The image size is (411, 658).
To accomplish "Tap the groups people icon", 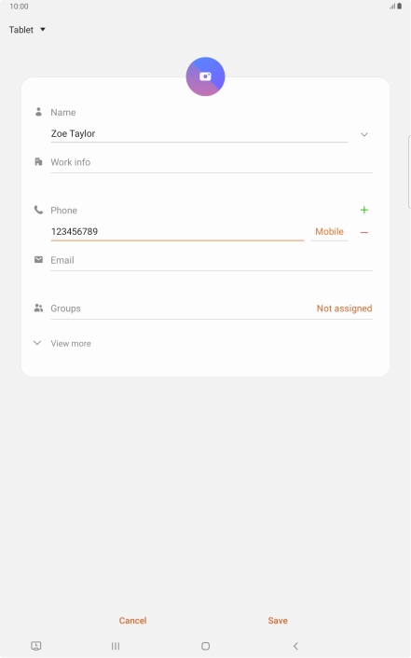I will coord(38,308).
